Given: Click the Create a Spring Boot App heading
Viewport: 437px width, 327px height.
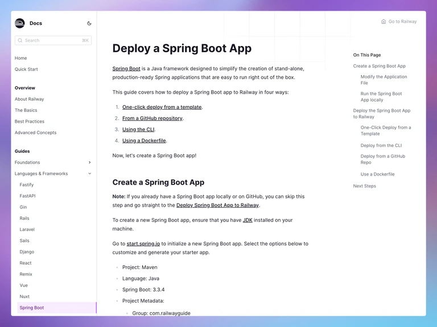Looking at the screenshot, I should [x=158, y=182].
